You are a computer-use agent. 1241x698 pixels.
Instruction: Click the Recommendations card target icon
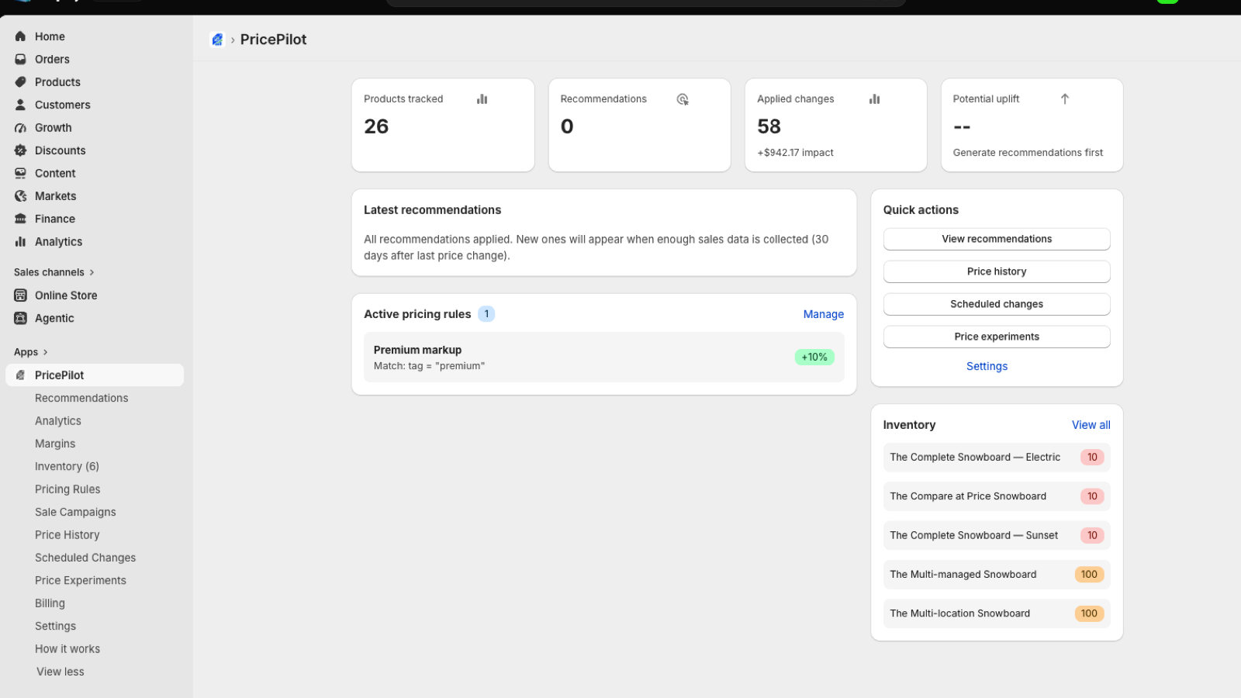point(683,99)
